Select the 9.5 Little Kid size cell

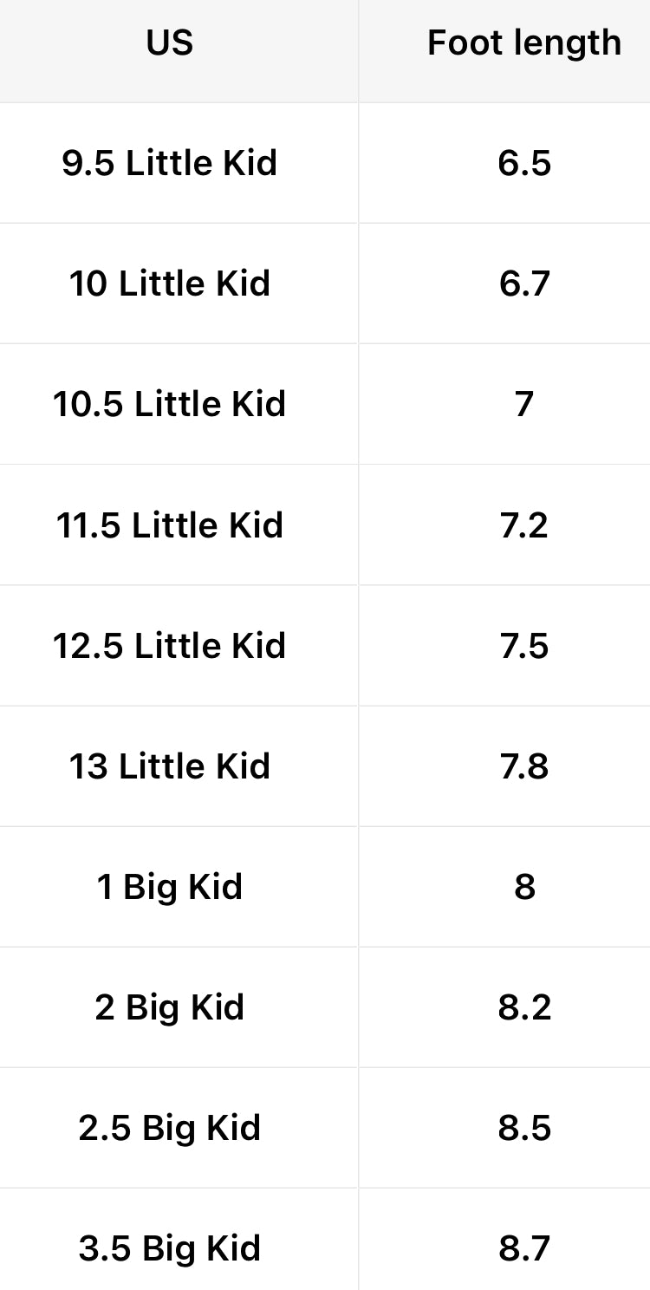coord(170,163)
